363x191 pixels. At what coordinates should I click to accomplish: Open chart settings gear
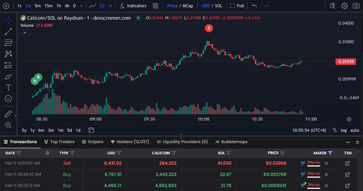coord(345,6)
